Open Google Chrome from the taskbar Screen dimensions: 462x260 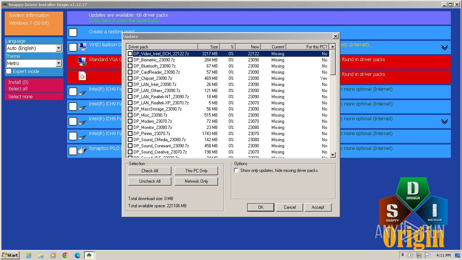tap(65, 255)
